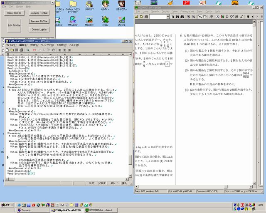Click CRLF indicator in K2Editor status bar
This screenshot has height=213, width=266.
102,183
